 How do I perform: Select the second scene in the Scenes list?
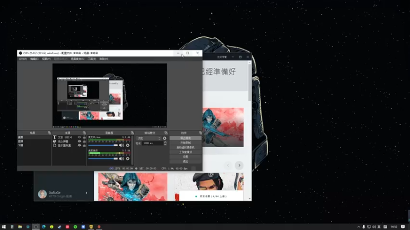(34, 142)
